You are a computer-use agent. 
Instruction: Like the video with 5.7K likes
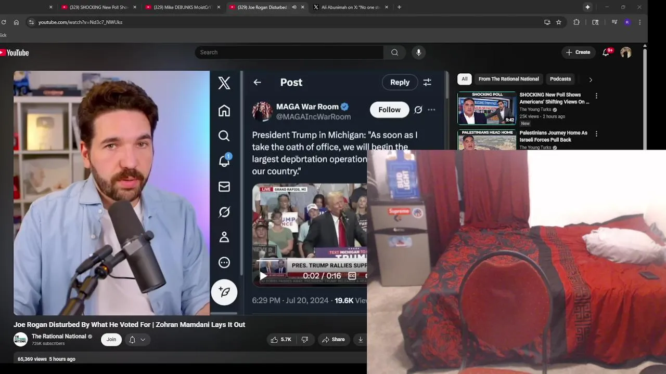(280, 340)
